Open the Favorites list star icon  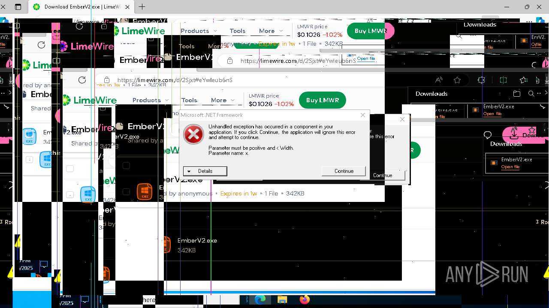(x=524, y=80)
